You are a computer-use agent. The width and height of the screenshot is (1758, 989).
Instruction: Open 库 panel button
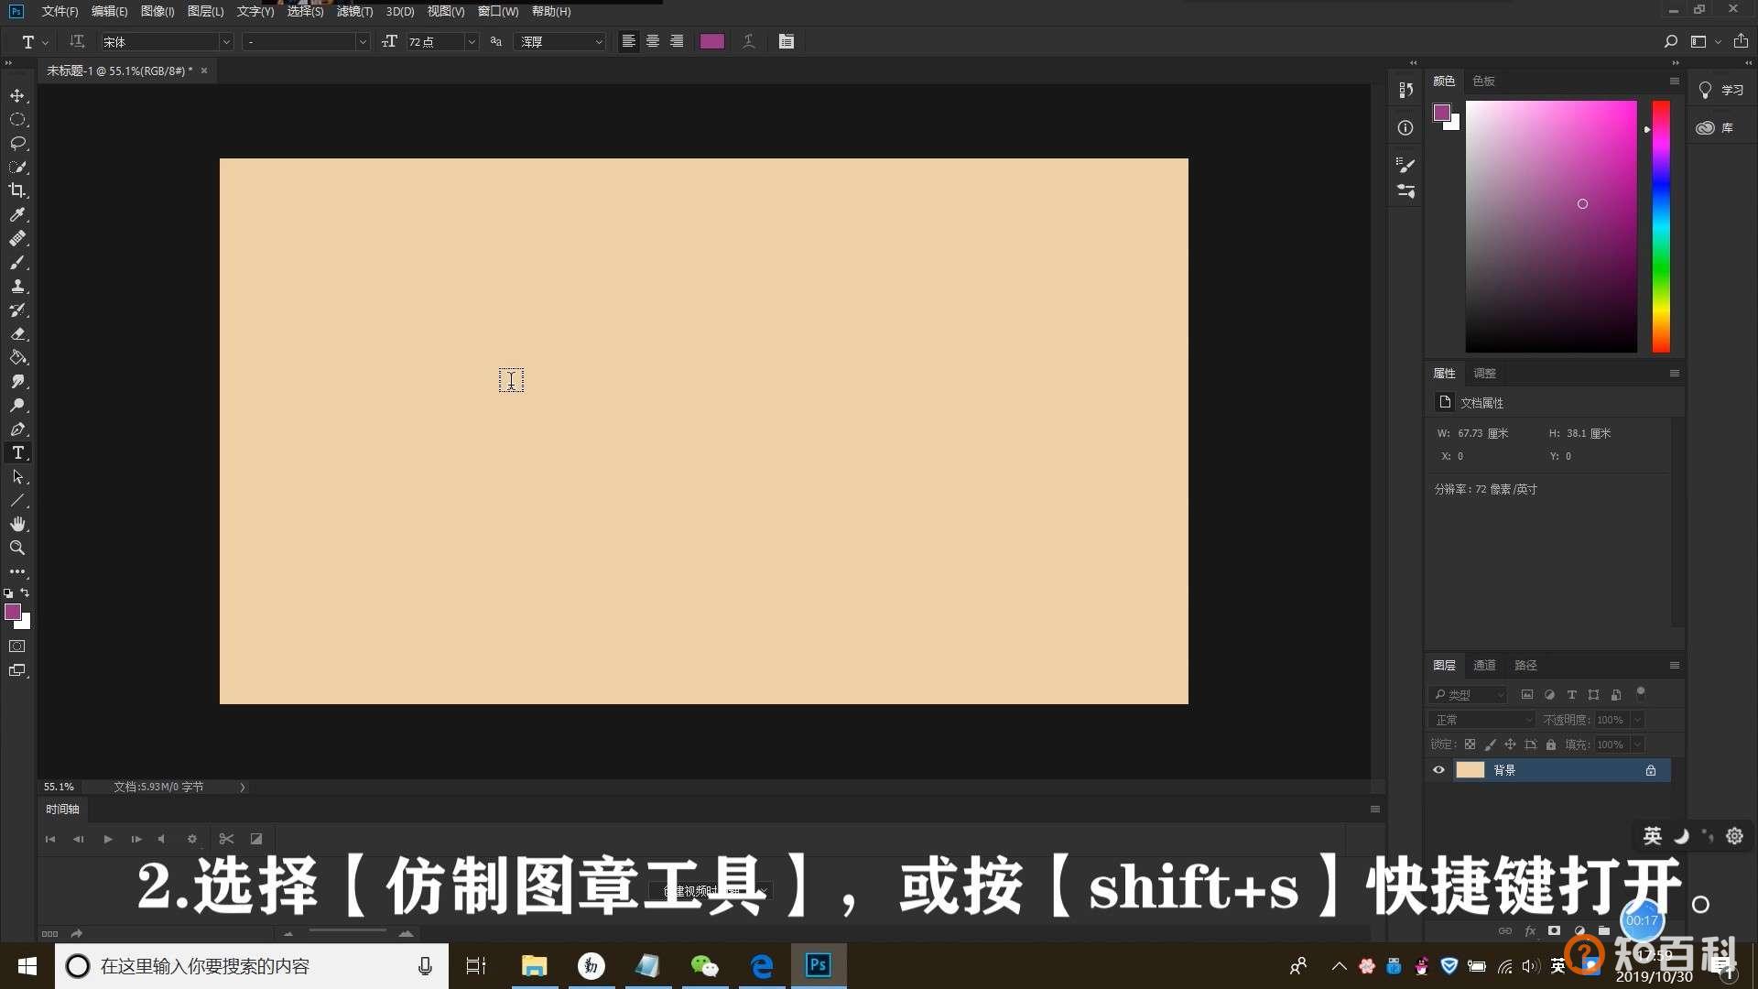1716,127
